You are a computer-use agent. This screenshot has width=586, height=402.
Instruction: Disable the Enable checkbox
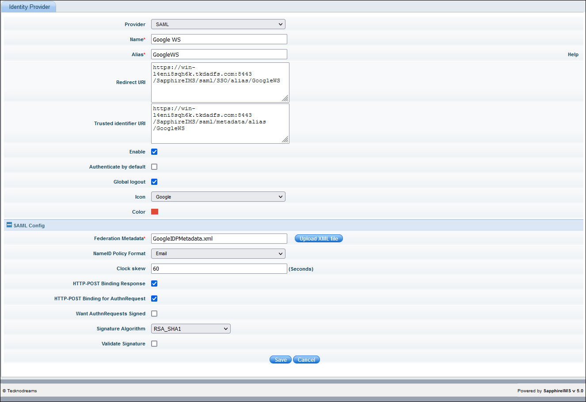click(154, 151)
